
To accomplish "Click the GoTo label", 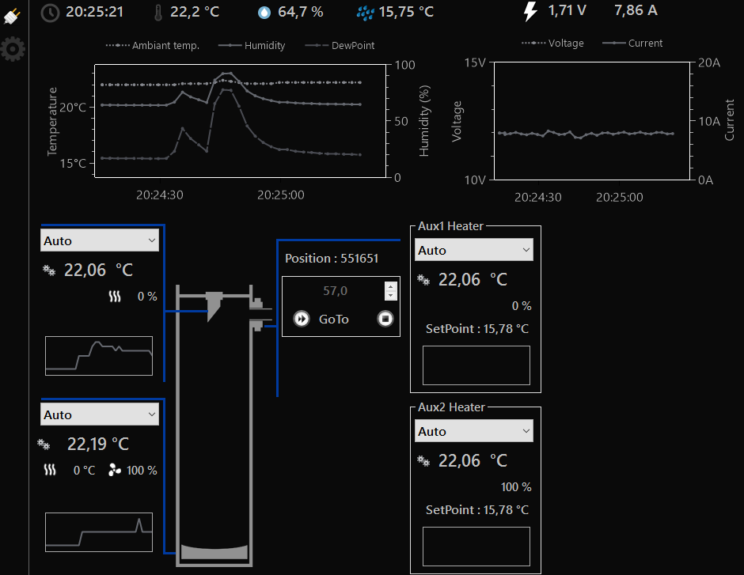I will [x=333, y=319].
